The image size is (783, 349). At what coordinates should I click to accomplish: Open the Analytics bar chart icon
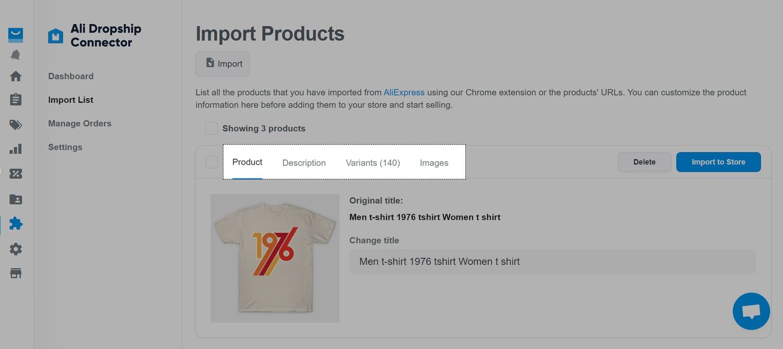point(16,149)
